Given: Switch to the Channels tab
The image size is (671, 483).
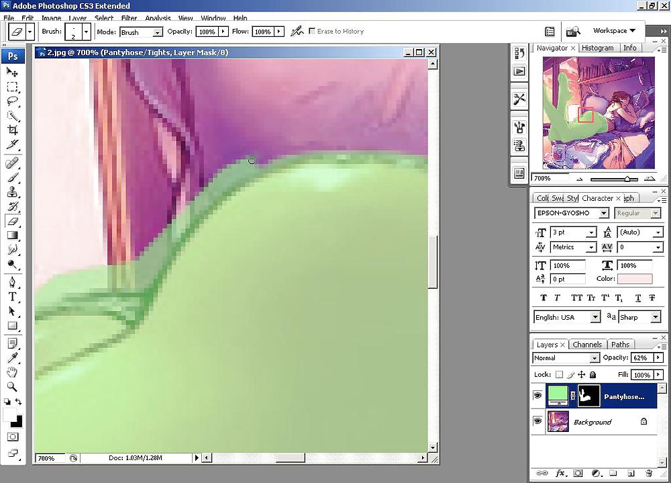Looking at the screenshot, I should point(587,345).
